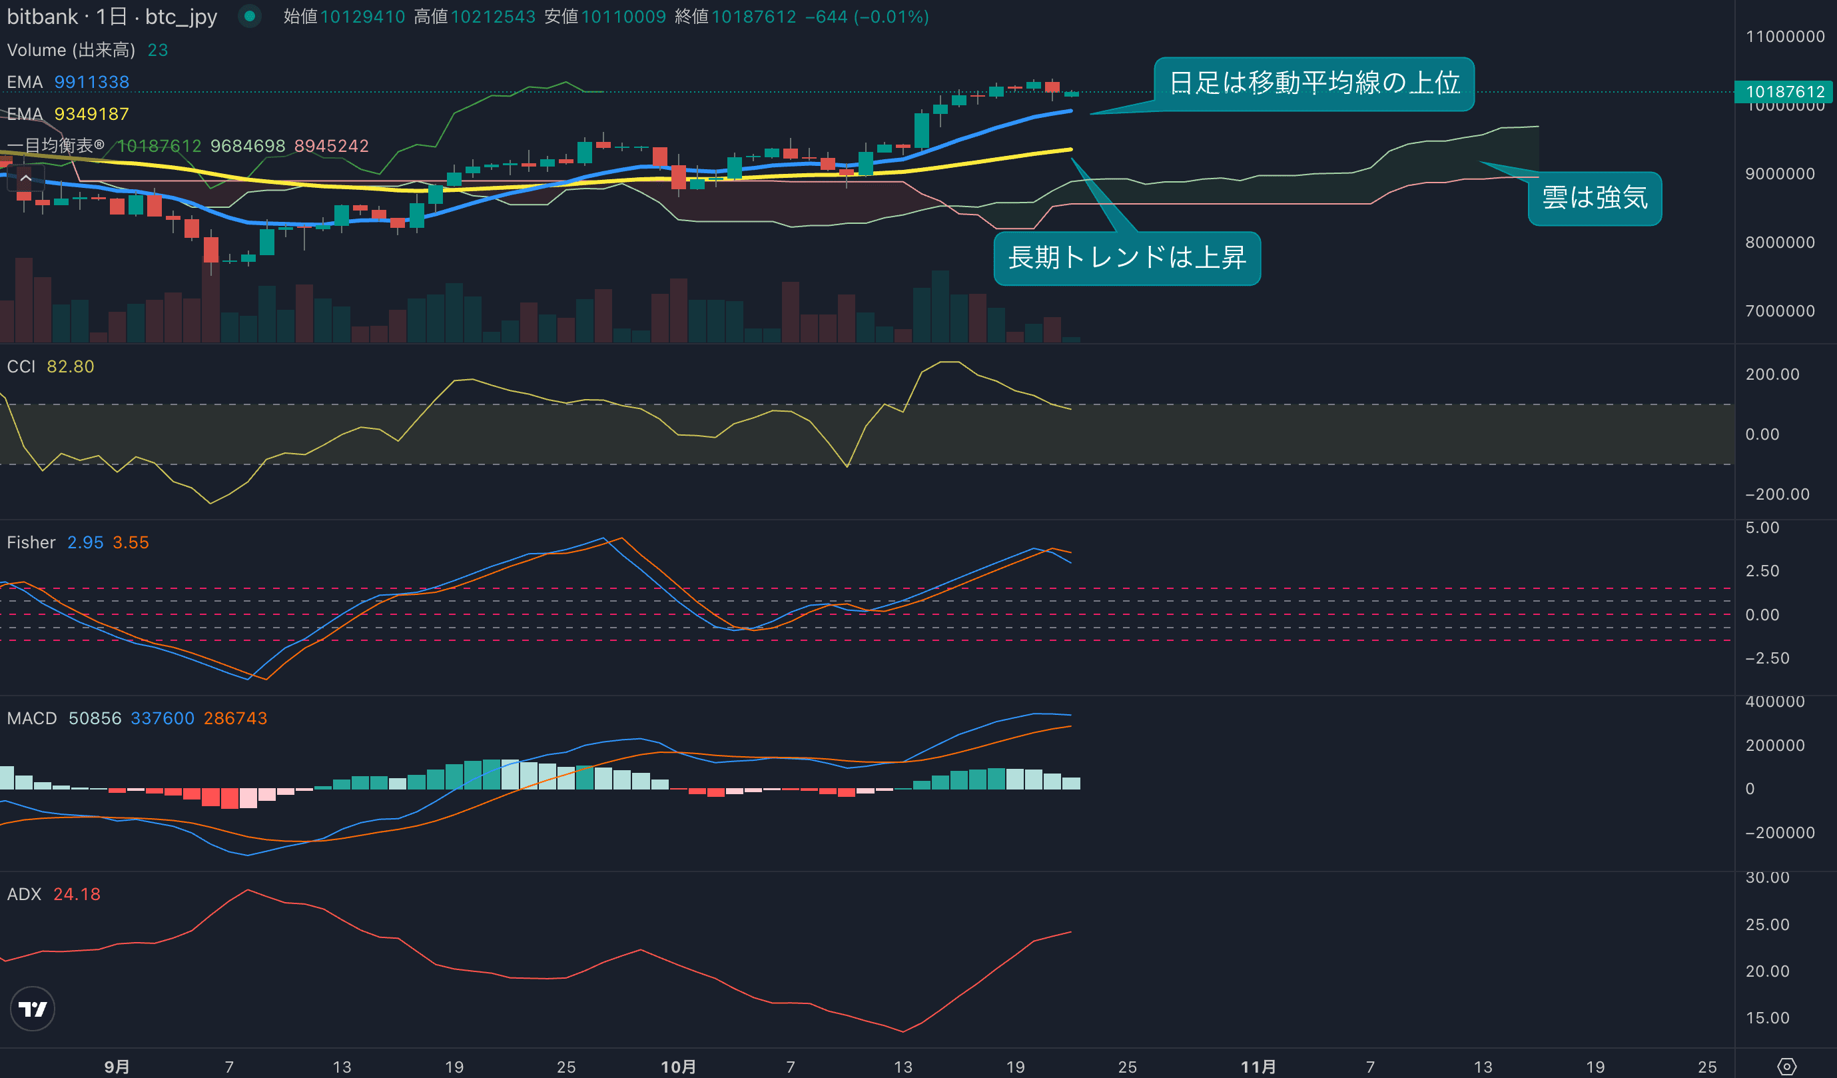Image resolution: width=1837 pixels, height=1078 pixels.
Task: Click the 長期トレンドは上昇 callout annotation
Action: [x=1126, y=257]
